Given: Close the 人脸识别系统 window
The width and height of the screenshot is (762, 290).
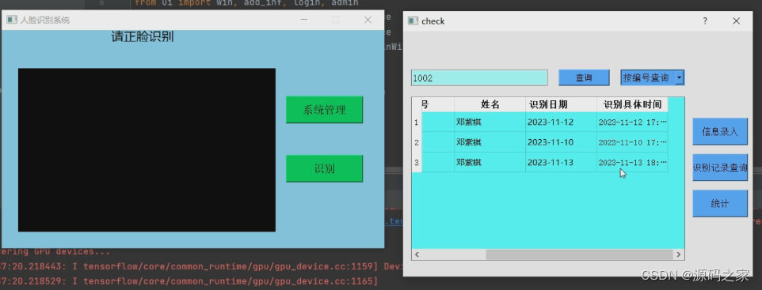Looking at the screenshot, I should [x=368, y=20].
